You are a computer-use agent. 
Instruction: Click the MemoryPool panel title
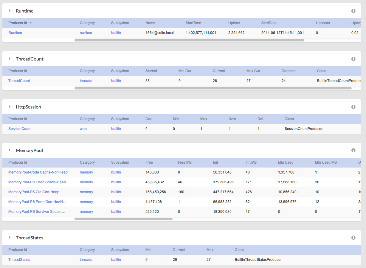coord(29,150)
